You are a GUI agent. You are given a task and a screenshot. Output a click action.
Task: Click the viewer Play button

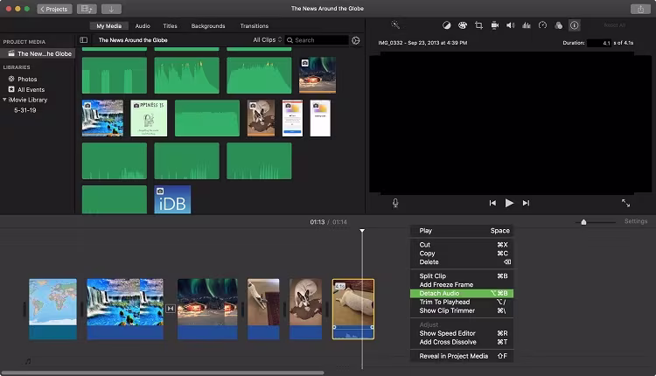coord(509,203)
